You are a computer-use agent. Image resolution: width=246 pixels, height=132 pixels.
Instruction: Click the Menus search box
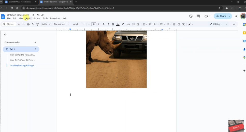click(x=9, y=24)
